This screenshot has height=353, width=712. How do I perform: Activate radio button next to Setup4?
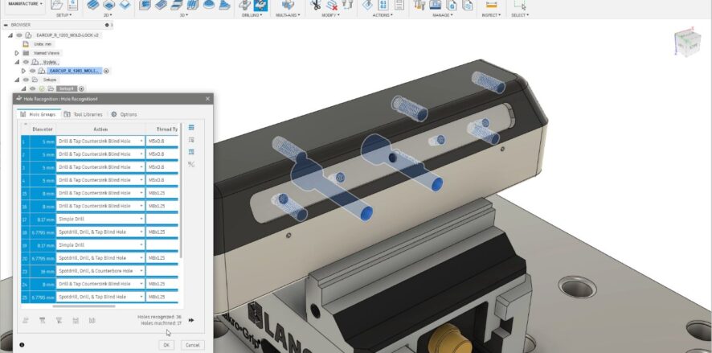(x=82, y=88)
